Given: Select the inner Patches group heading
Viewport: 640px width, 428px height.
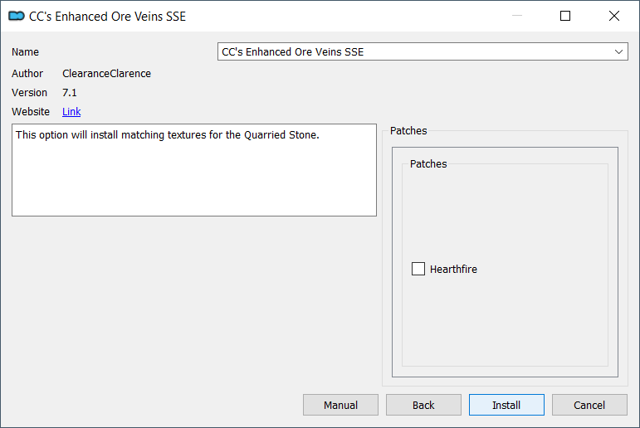Looking at the screenshot, I should [428, 163].
